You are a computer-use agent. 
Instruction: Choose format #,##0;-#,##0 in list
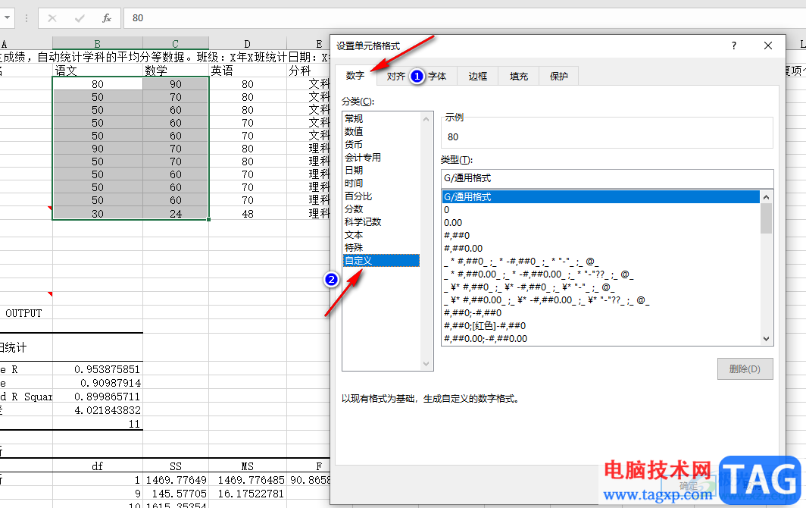click(x=601, y=313)
